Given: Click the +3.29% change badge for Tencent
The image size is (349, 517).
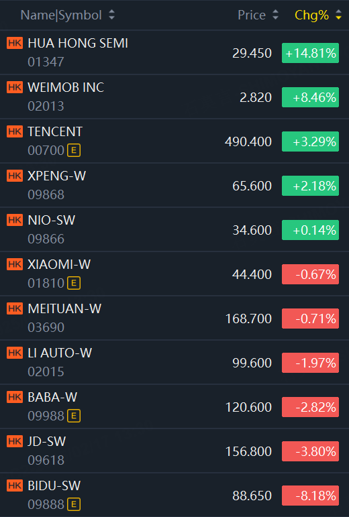Looking at the screenshot, I should coord(310,141).
